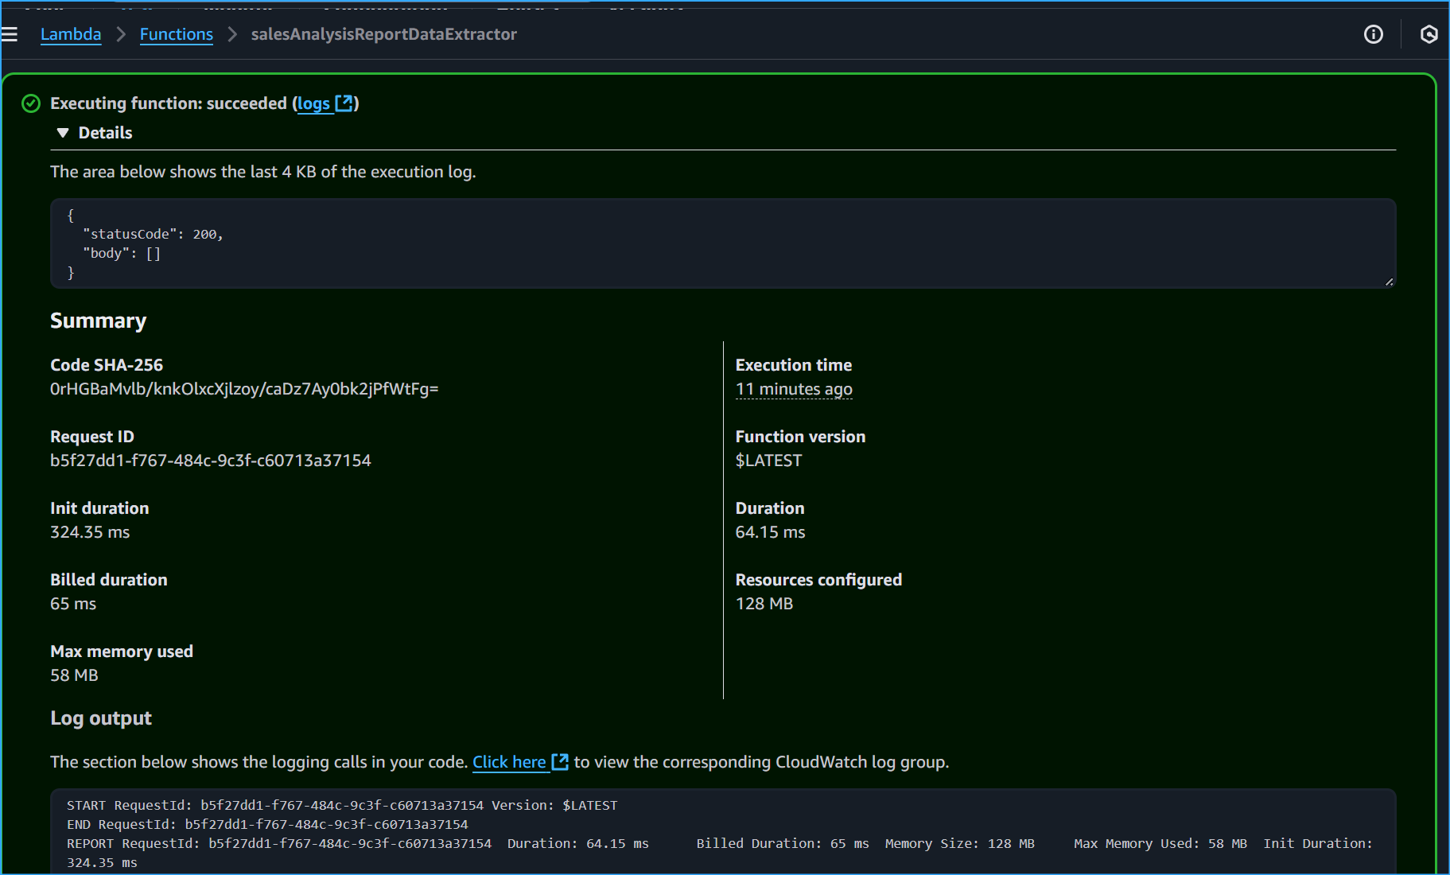The image size is (1450, 875).
Task: Navigate to the Functions breadcrumb
Action: coord(177,34)
